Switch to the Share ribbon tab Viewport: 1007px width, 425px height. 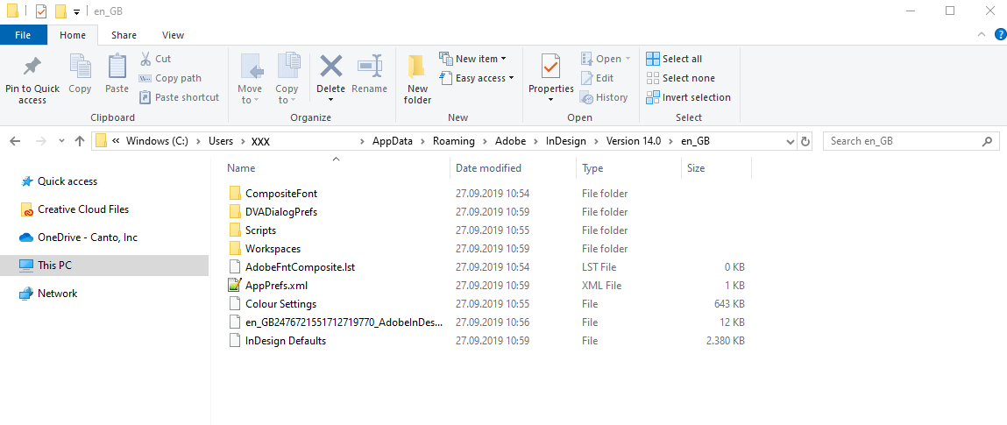pos(124,35)
